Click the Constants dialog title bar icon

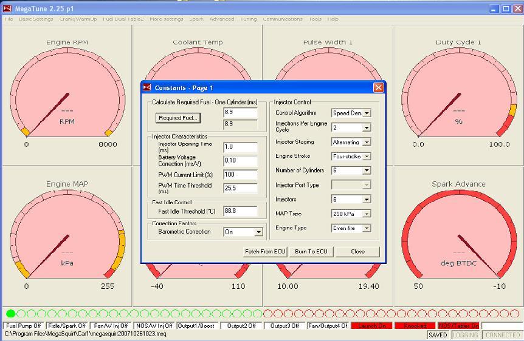147,87
